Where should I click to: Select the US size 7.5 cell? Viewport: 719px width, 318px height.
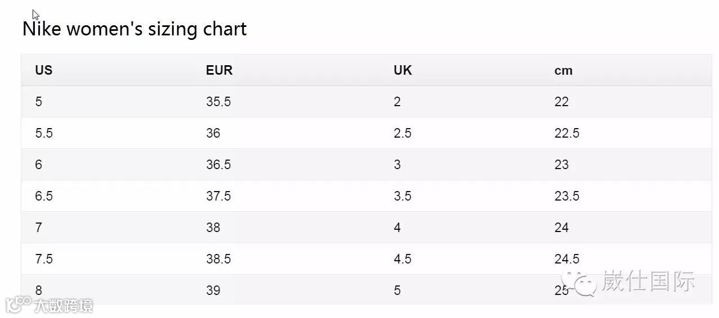(44, 259)
